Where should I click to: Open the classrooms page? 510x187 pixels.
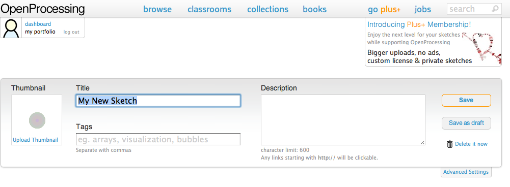209,10
